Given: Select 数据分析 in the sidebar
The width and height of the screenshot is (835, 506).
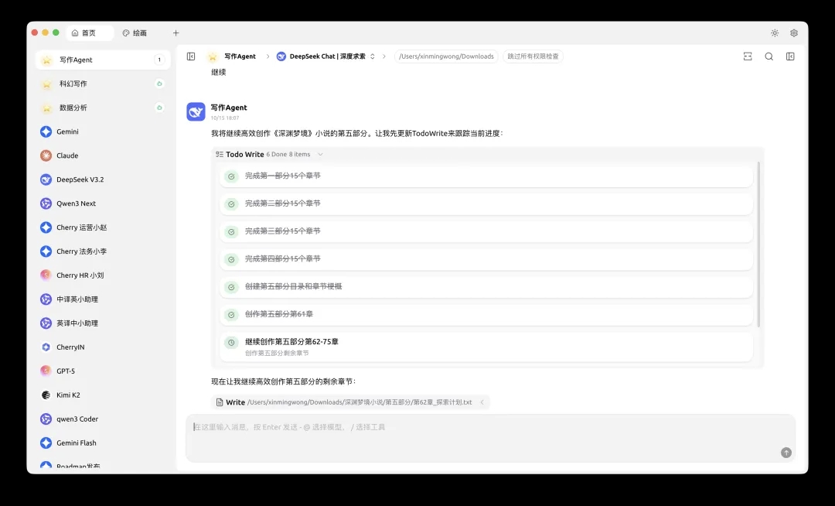Looking at the screenshot, I should [x=103, y=108].
